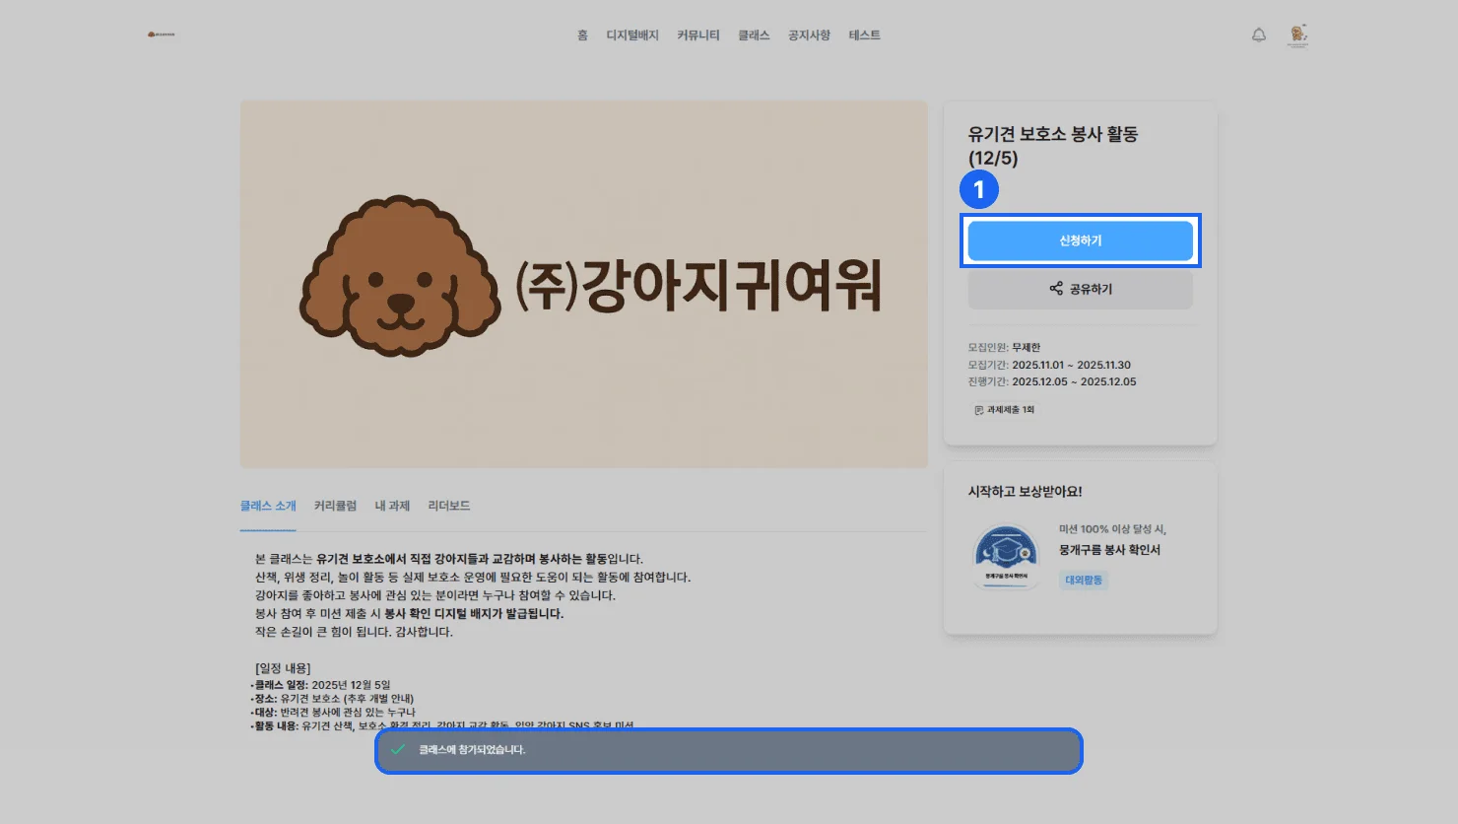Screen dimensions: 1458x824
Task: Select 테스트 in the navigation bar
Action: click(864, 35)
